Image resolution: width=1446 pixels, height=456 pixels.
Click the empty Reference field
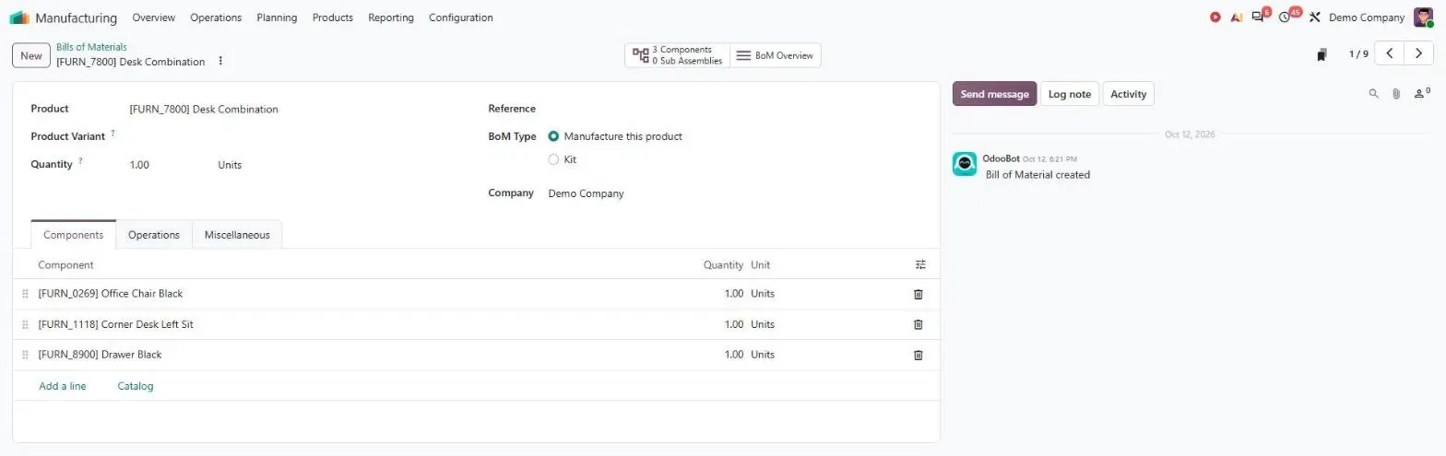(x=733, y=109)
